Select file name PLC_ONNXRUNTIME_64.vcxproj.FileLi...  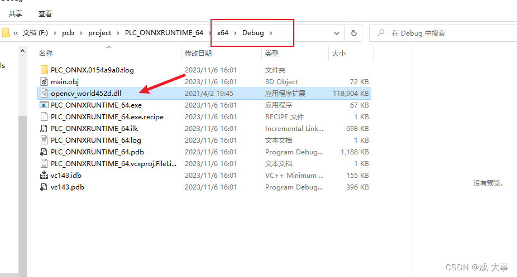113,164
